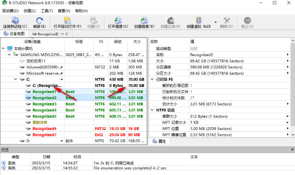Click the log entry 'File enumeration was completed'
Image resolution: width=295 pixels, height=175 pixels.
click(x=130, y=168)
